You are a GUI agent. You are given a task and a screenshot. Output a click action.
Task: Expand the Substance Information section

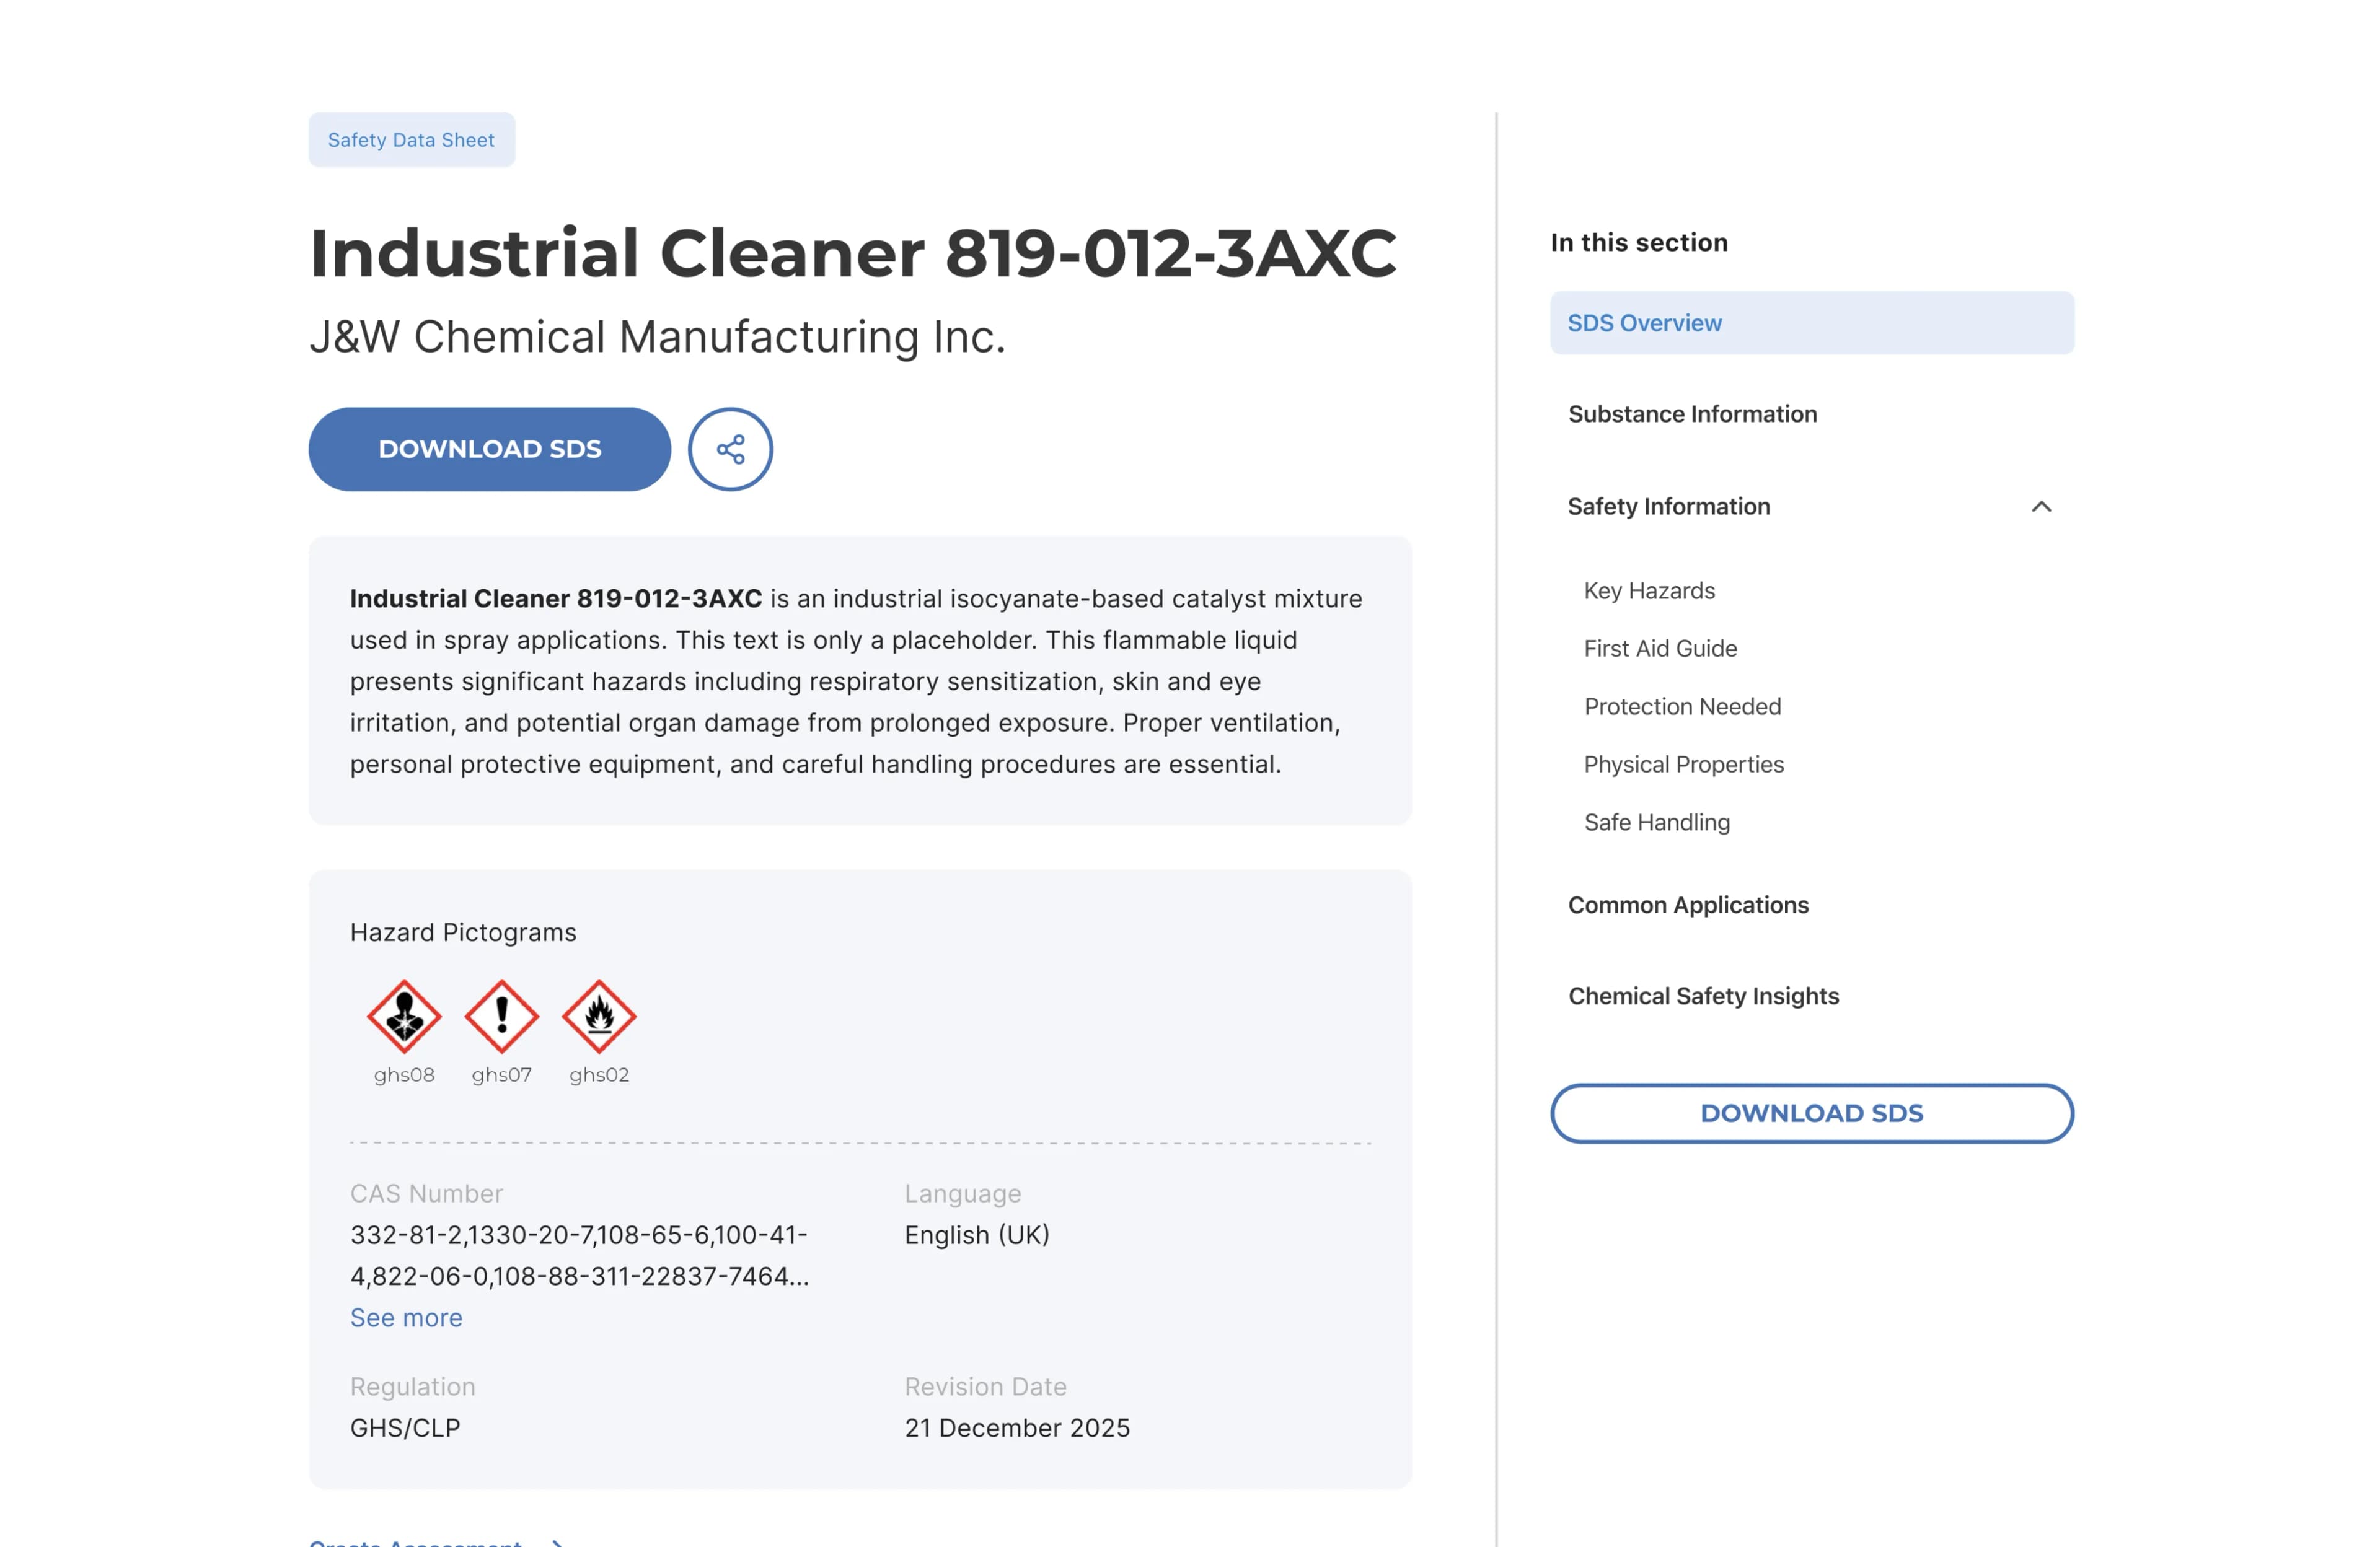(x=1693, y=413)
